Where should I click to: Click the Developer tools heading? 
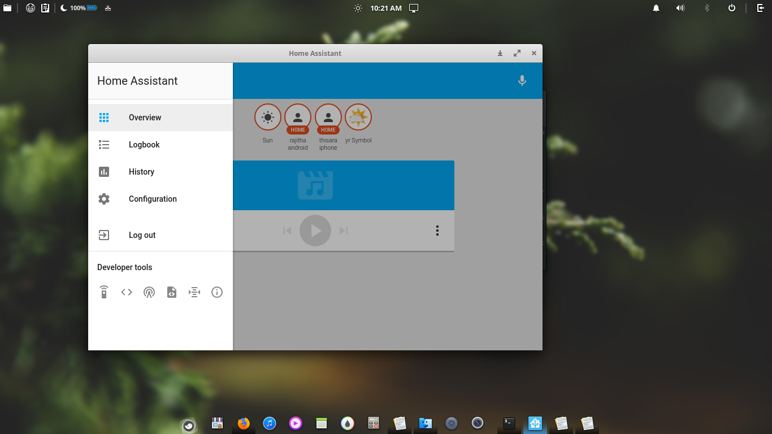[125, 267]
